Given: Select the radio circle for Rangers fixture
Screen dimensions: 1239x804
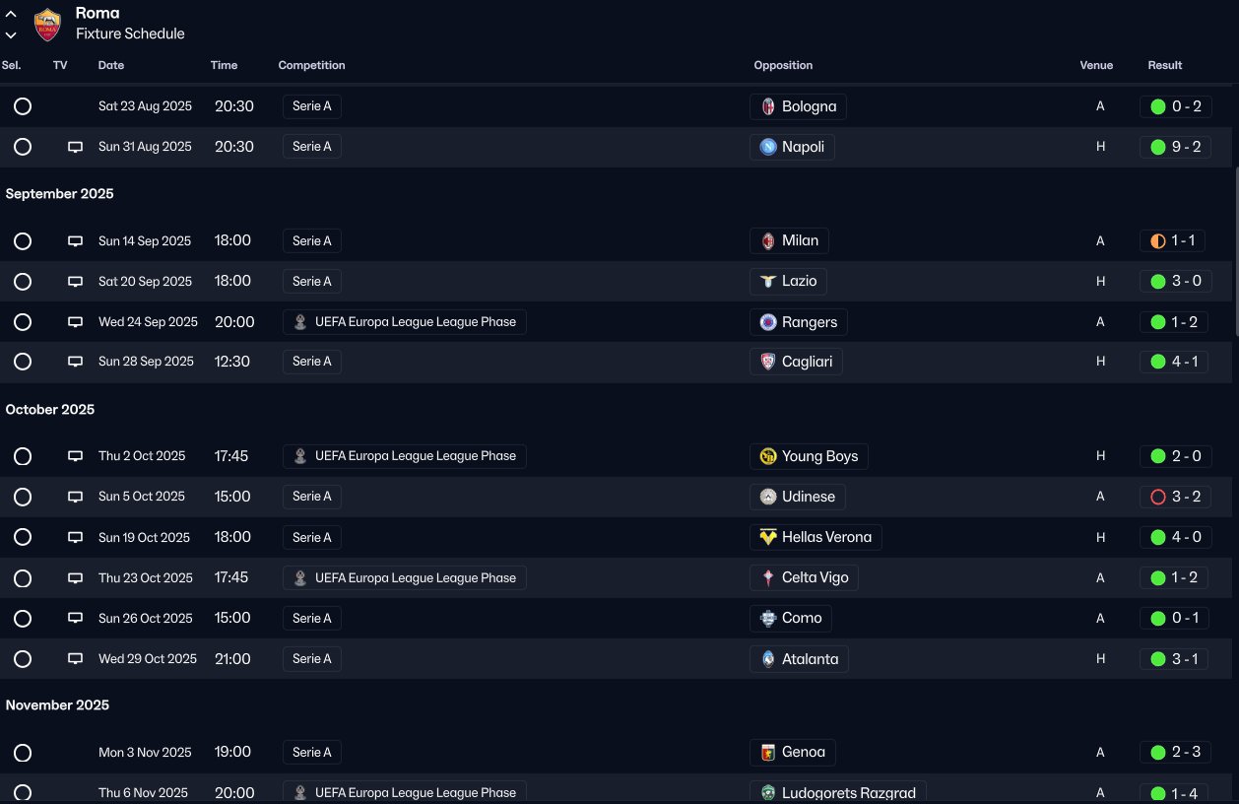Looking at the screenshot, I should pos(23,322).
